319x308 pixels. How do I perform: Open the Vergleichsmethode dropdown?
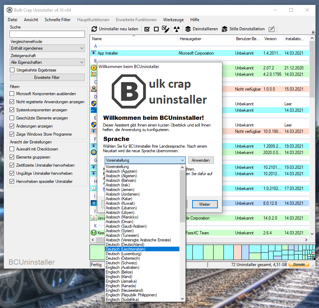[x=47, y=48]
